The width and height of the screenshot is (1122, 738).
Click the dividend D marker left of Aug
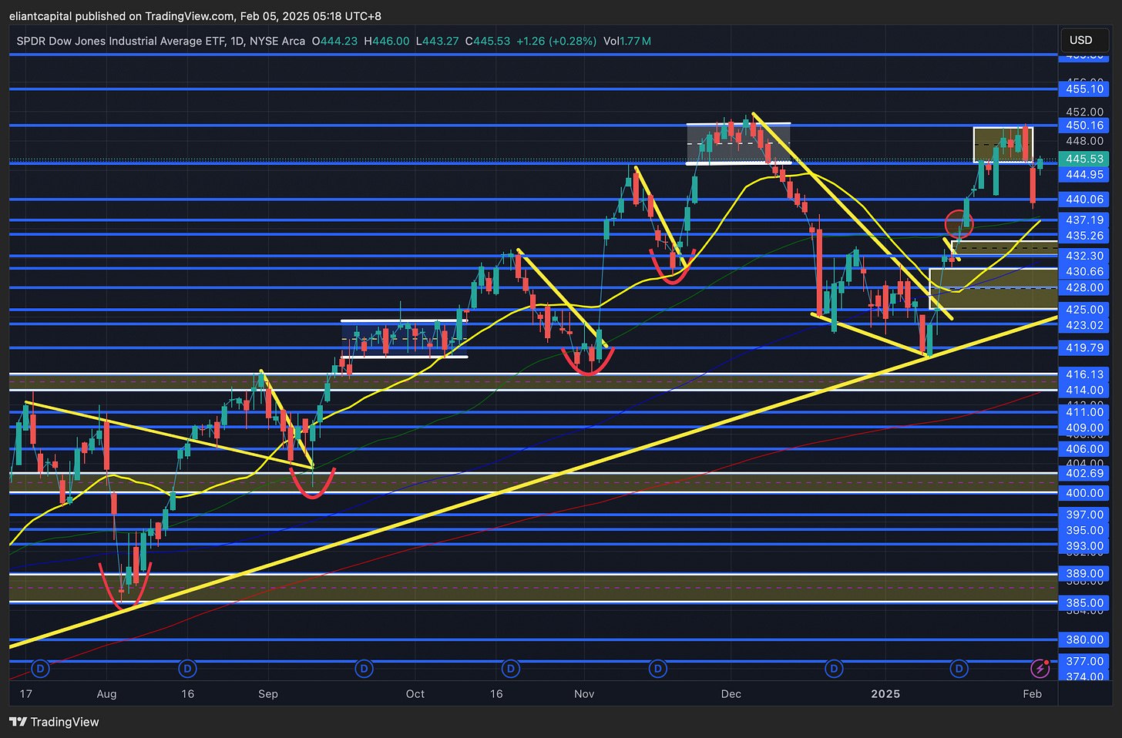40,669
